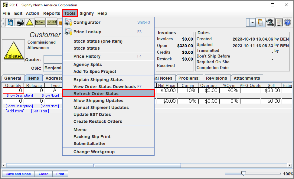Choose Stock Status from Tools menu

point(108,48)
